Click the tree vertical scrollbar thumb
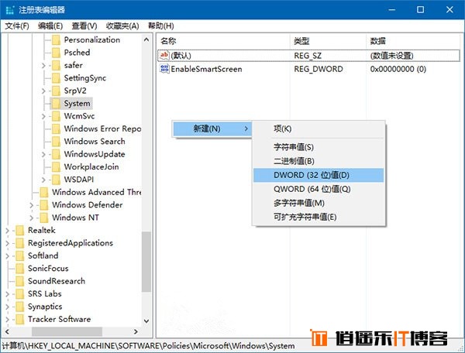 (x=146, y=262)
